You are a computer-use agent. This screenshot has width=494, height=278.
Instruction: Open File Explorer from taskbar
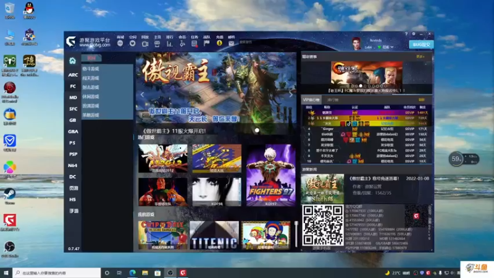point(145,273)
